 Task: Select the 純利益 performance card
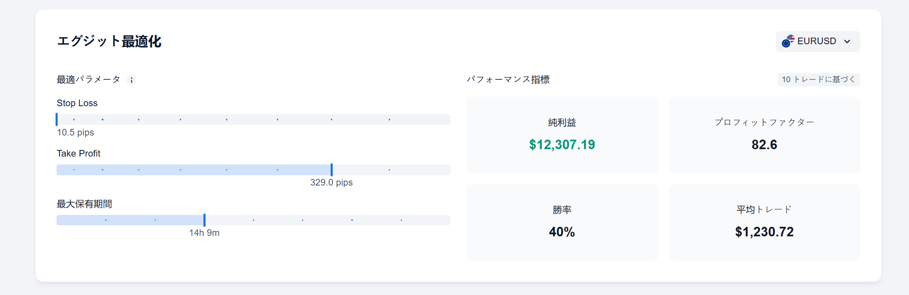tap(562, 134)
